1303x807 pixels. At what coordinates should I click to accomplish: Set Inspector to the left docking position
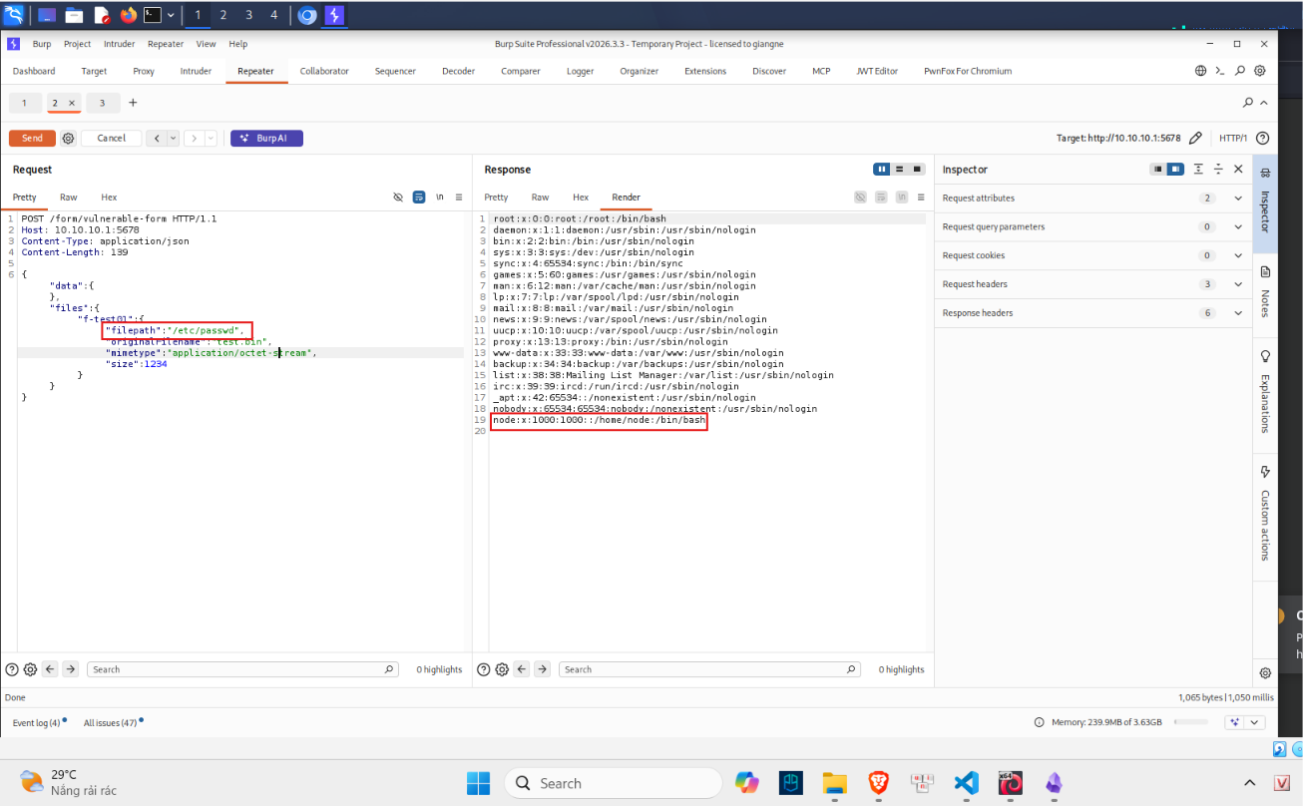point(1158,170)
